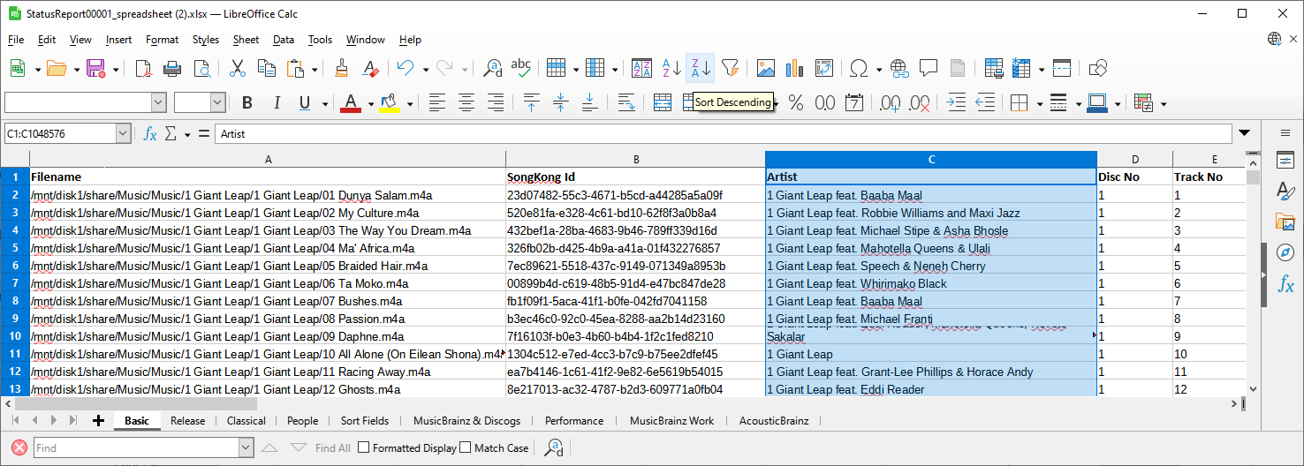
Task: Enable the Formatted Display checkbox
Action: click(x=363, y=447)
